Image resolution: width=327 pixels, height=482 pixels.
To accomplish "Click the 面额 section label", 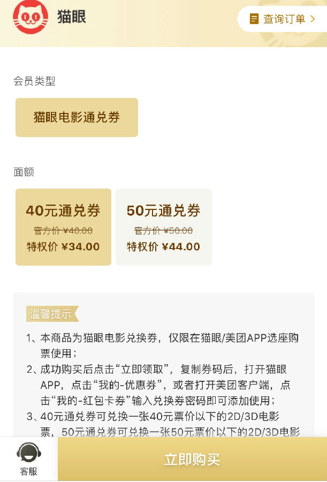I will [x=24, y=172].
